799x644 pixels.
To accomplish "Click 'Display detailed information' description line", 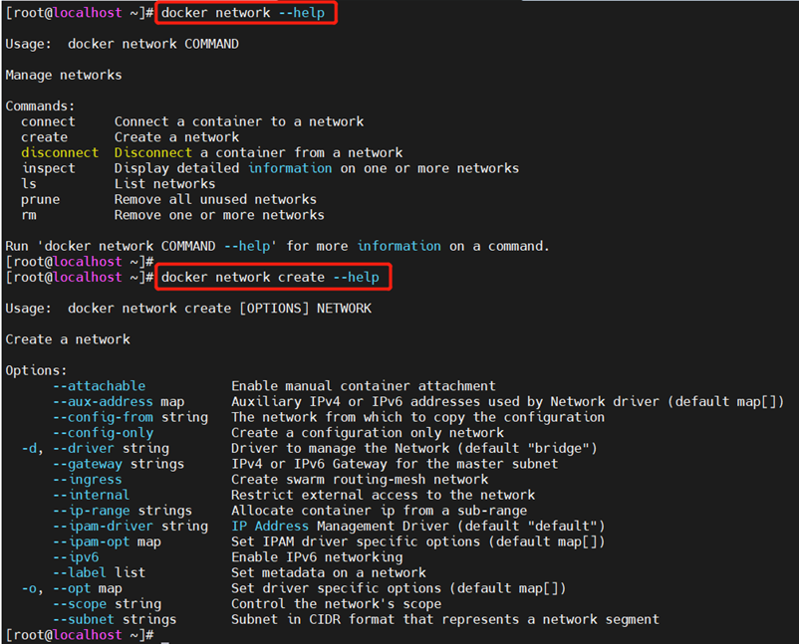I will [317, 168].
